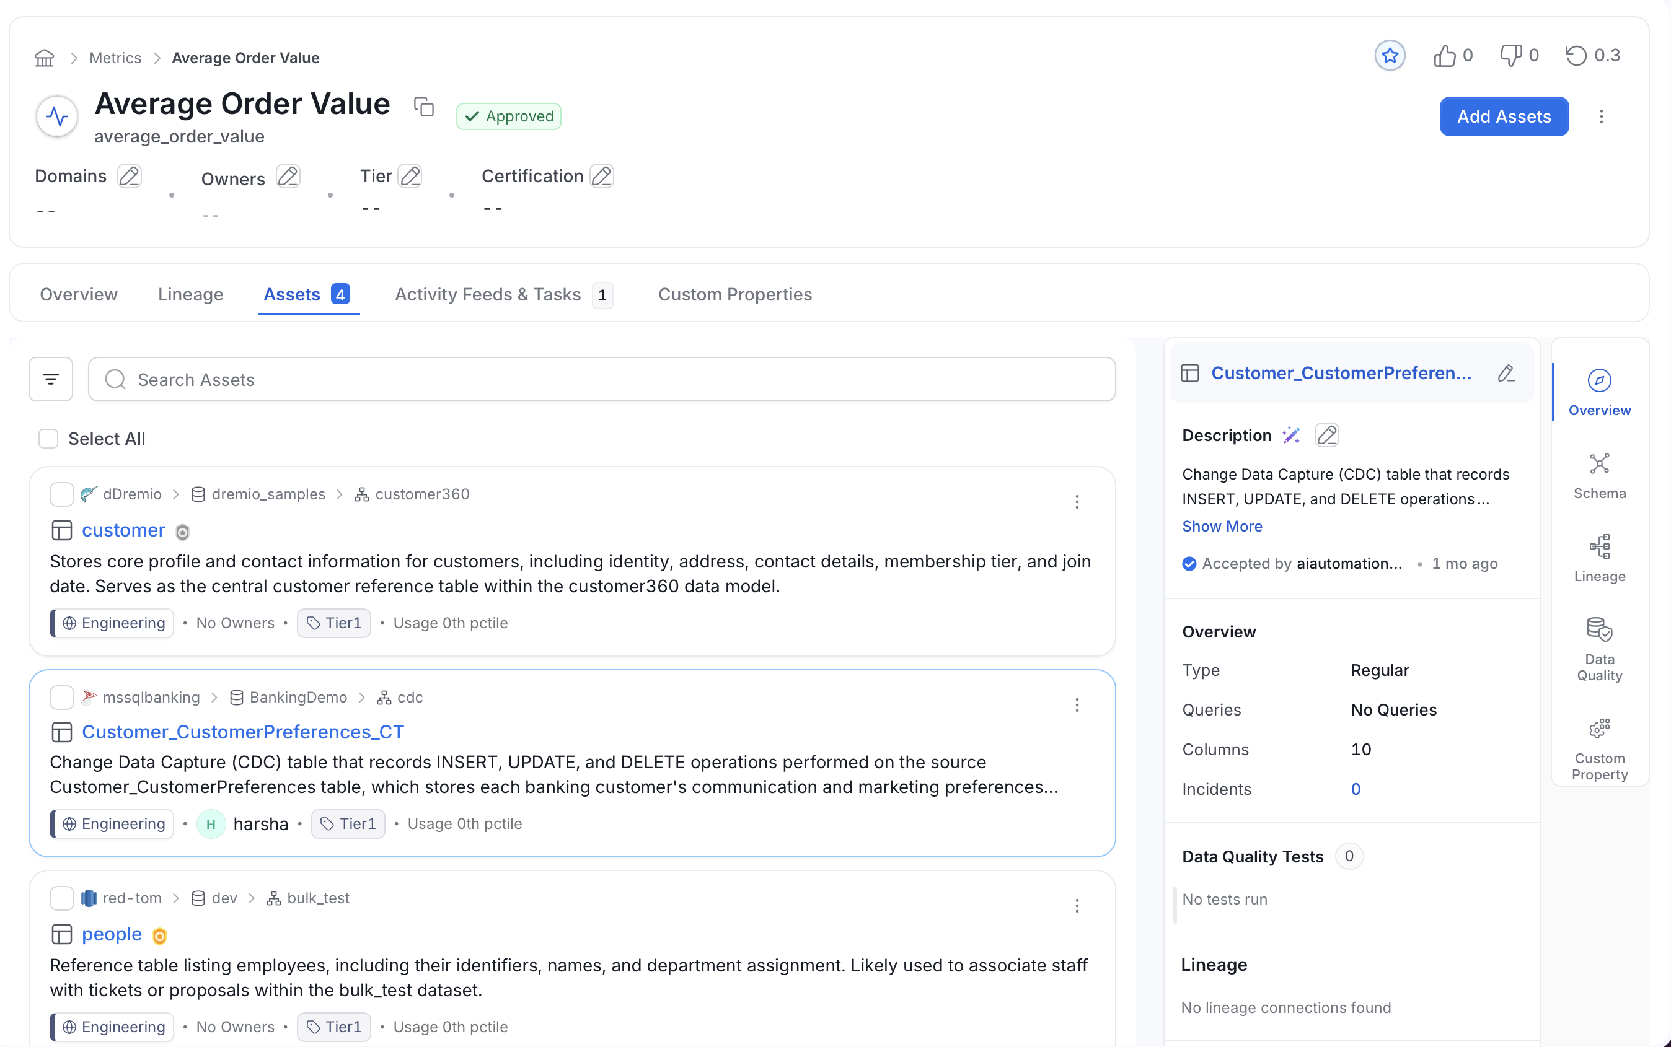
Task: Open the Customer_CustomerPreferences_CT card three-dot menu
Action: point(1077,705)
